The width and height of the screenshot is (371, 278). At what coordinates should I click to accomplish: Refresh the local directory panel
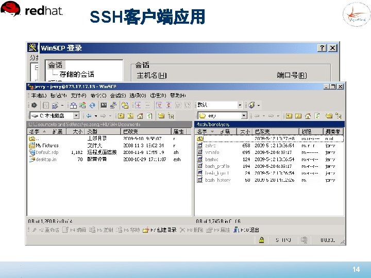click(149, 116)
